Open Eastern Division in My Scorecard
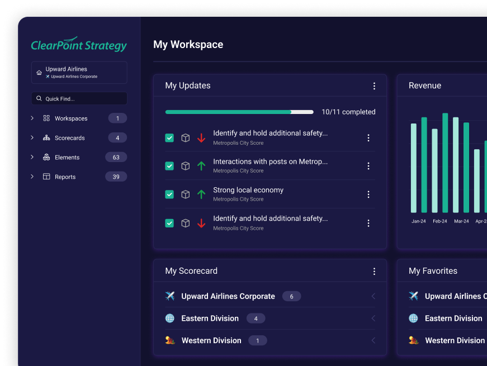 tap(210, 318)
